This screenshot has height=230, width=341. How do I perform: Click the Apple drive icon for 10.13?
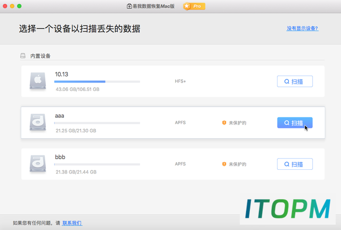[38, 81]
